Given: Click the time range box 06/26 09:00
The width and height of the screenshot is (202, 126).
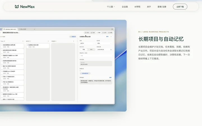Looking at the screenshot, I should (x=96, y=63).
